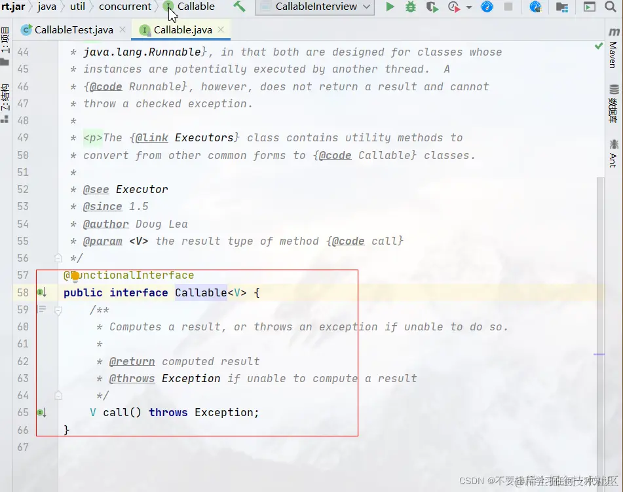
Task: Click Callable identifier on line 58
Action: [x=200, y=293]
